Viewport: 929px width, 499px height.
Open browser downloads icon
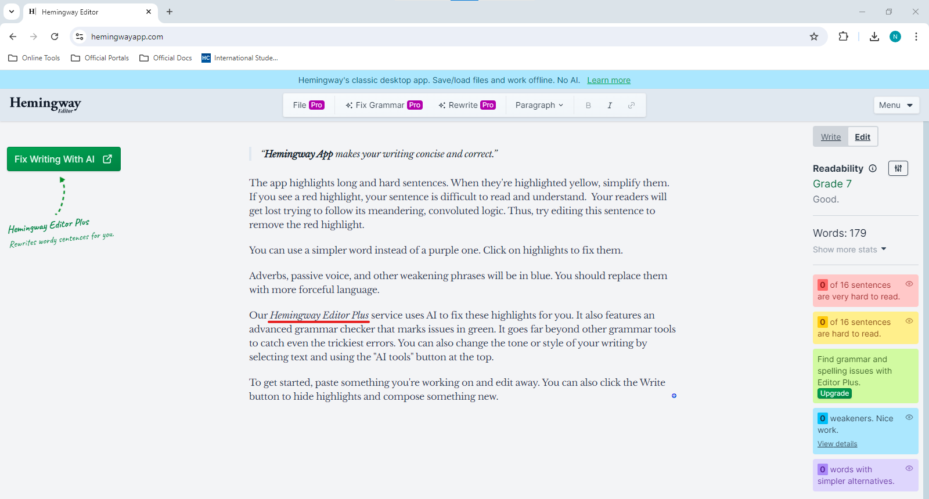point(874,37)
